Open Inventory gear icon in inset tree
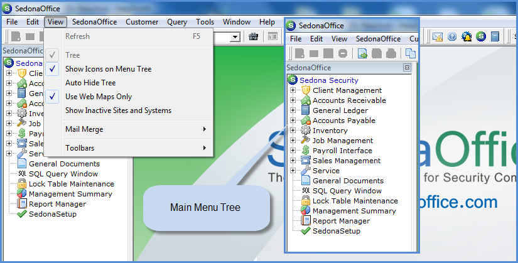 [306, 131]
